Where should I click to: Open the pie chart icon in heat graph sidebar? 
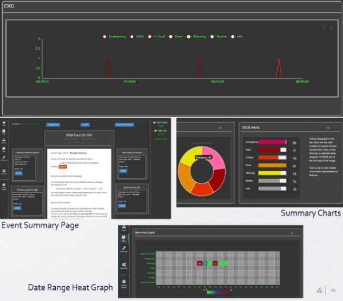click(x=124, y=238)
